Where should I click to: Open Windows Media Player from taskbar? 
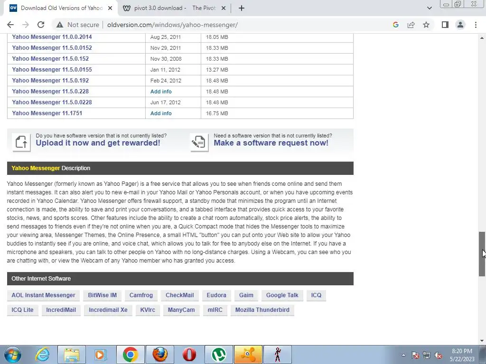click(x=101, y=355)
